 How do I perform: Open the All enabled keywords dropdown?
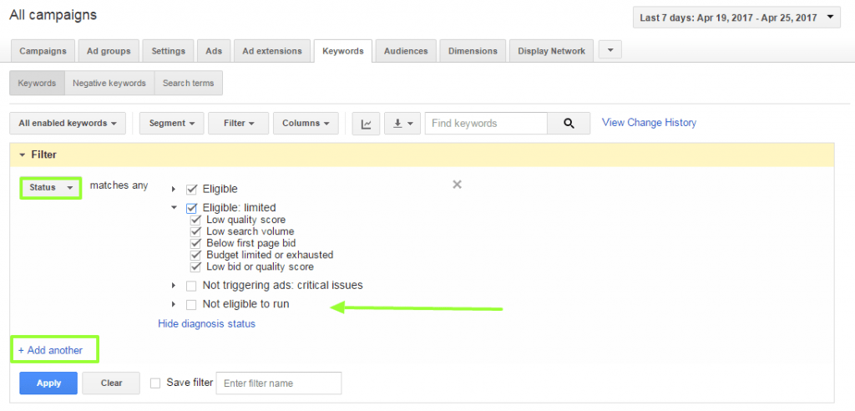click(x=68, y=124)
